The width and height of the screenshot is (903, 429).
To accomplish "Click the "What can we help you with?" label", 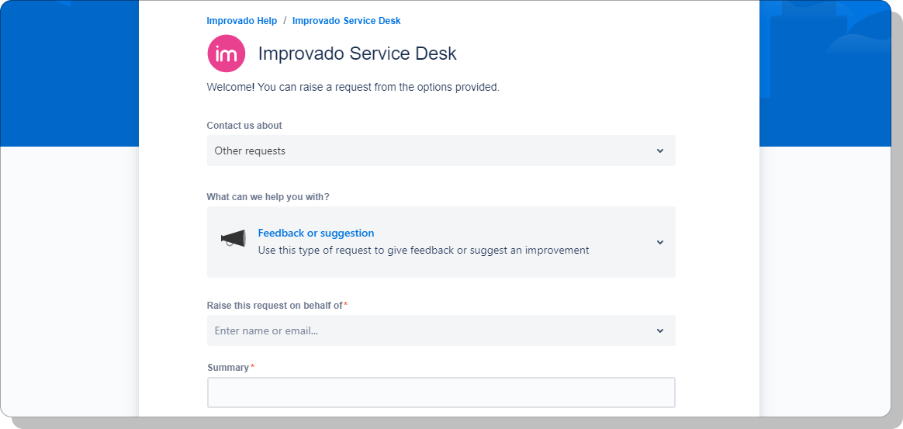I will pos(268,197).
